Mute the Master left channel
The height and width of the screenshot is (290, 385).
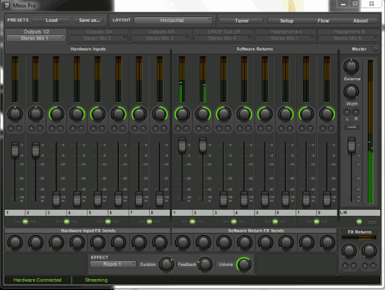click(x=347, y=112)
